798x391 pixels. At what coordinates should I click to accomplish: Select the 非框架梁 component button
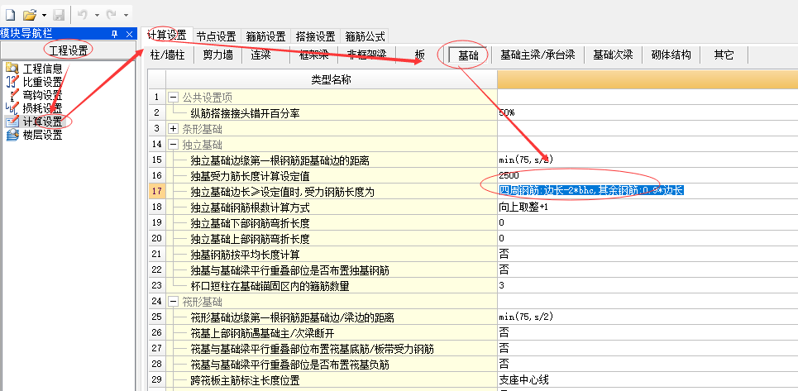(x=366, y=55)
